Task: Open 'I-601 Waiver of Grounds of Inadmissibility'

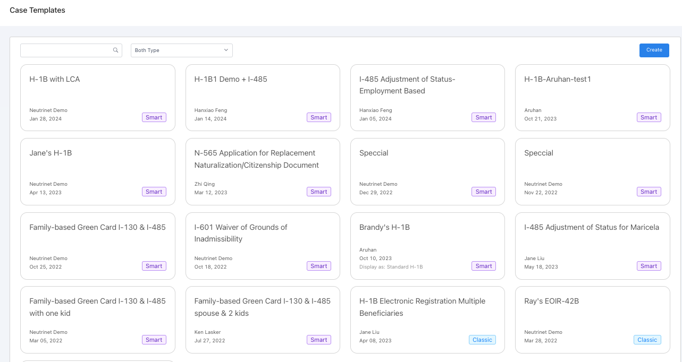Action: click(263, 245)
